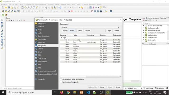This screenshot has height=95, width=169.
Task: Expand Análisis de vector group
Action: point(143,30)
